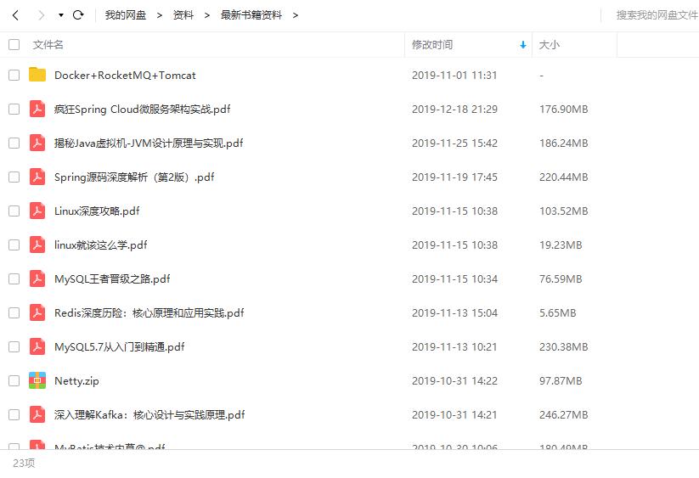The width and height of the screenshot is (699, 478).
Task: Click the 23项 item count in status bar
Action: click(24, 464)
